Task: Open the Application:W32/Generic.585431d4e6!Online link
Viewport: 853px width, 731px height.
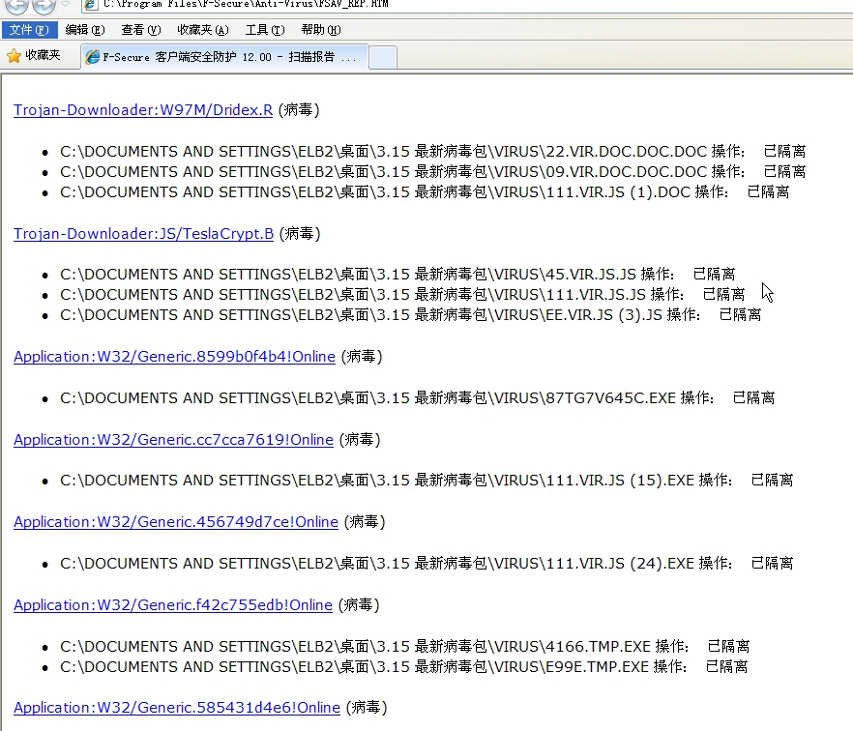Action: pos(177,708)
